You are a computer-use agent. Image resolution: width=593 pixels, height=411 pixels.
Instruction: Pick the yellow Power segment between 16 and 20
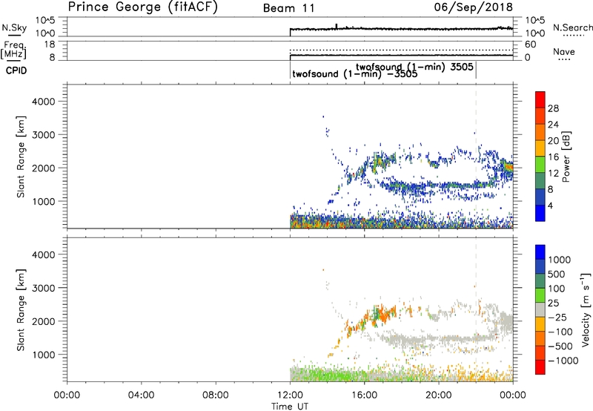[x=540, y=148]
